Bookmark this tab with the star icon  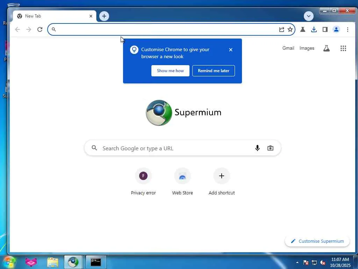[290, 29]
